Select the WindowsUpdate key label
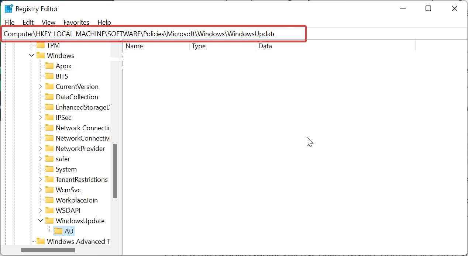Viewport: 468px width, 256px height. 80,221
